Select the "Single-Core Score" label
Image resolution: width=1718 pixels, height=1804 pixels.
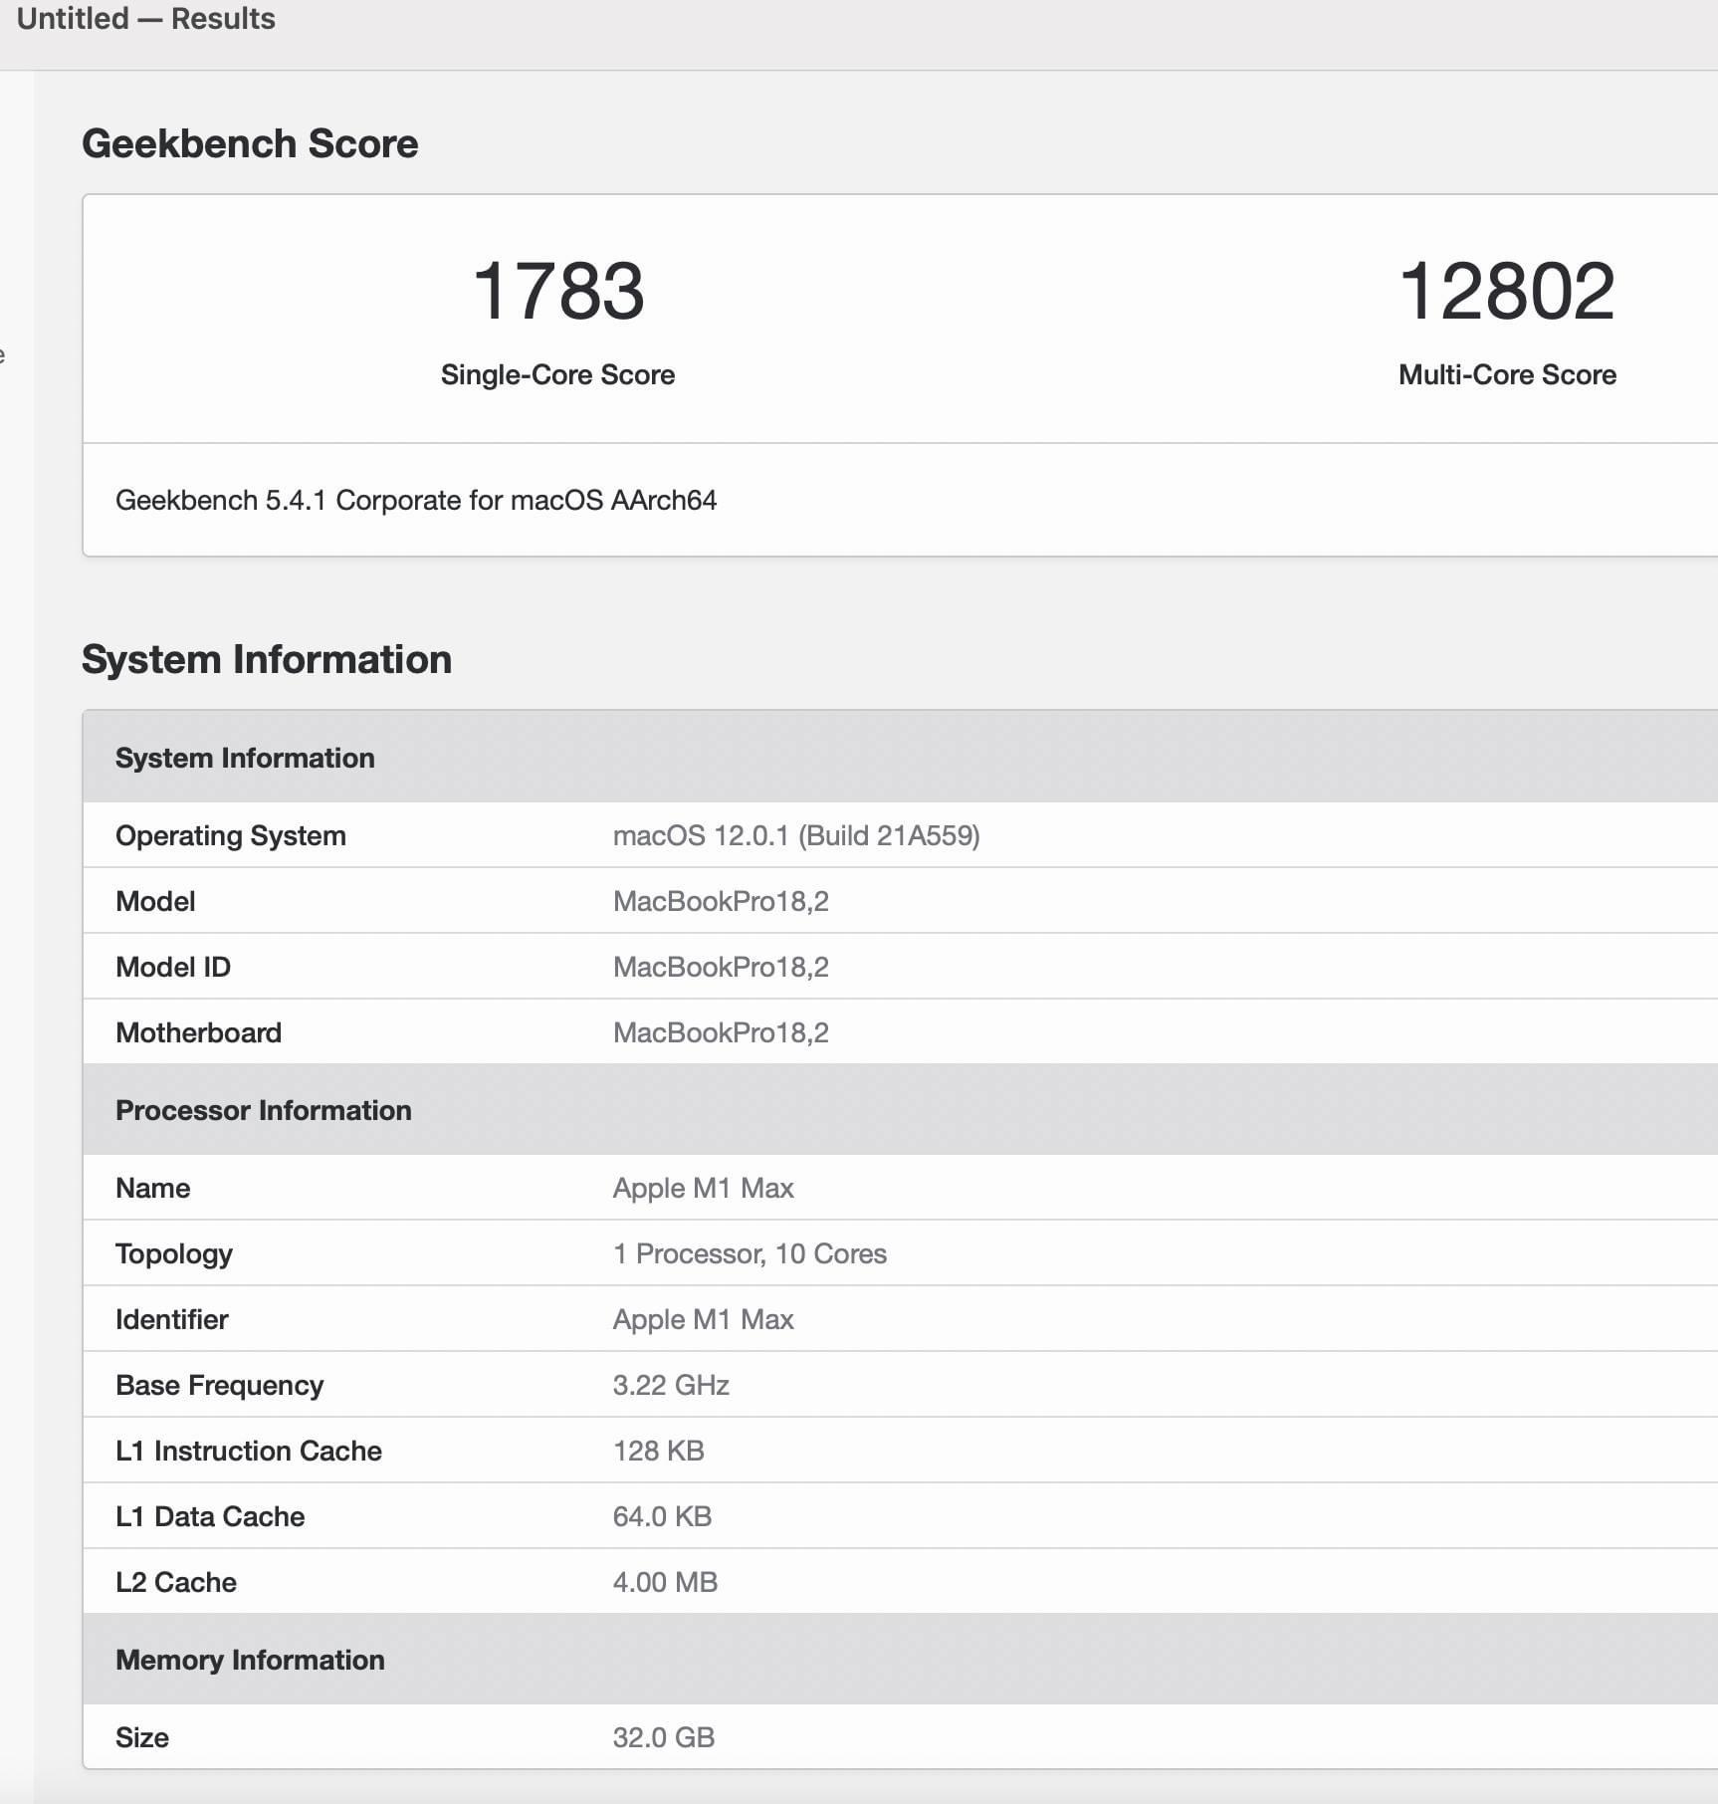pyautogui.click(x=557, y=374)
